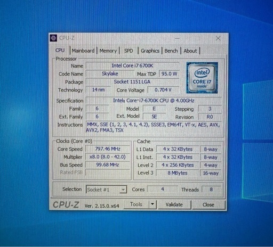Click the Family value 6

(x=97, y=109)
